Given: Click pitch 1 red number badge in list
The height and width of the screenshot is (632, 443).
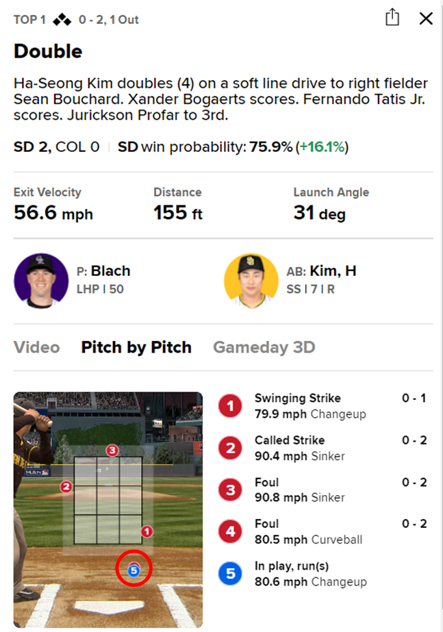Looking at the screenshot, I should (230, 406).
